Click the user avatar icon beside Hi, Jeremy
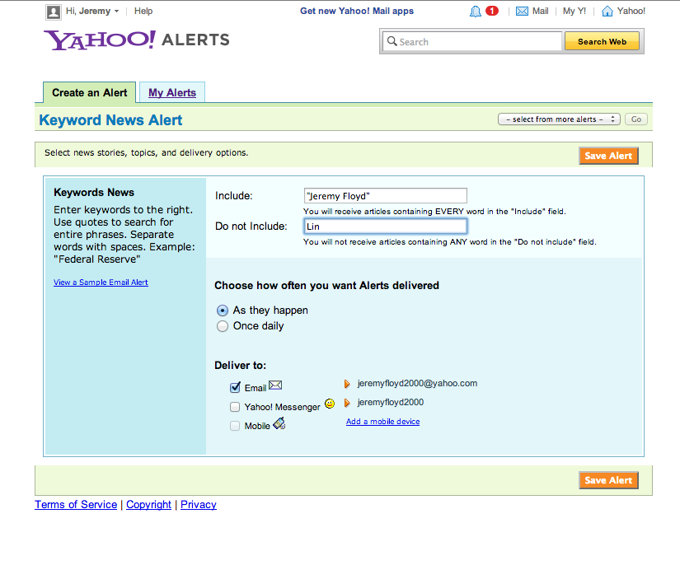 click(54, 12)
